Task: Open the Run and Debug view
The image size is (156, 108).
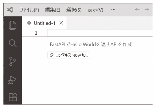Action: tap(12, 80)
